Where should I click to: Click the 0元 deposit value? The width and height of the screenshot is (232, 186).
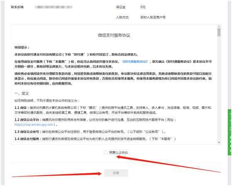pos(143,7)
